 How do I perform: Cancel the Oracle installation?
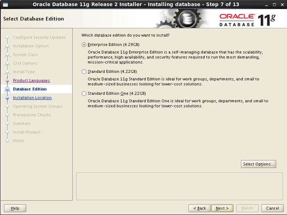pos(272,208)
